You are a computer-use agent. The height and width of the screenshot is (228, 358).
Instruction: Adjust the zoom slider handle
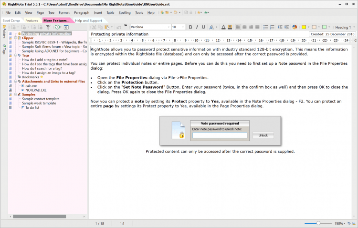coord(318,223)
